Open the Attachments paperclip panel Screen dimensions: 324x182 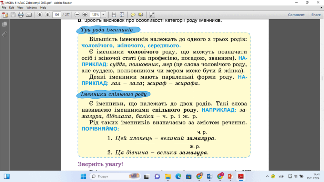tap(4, 34)
